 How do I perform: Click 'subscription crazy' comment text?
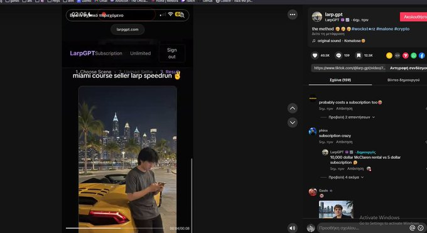point(335,136)
